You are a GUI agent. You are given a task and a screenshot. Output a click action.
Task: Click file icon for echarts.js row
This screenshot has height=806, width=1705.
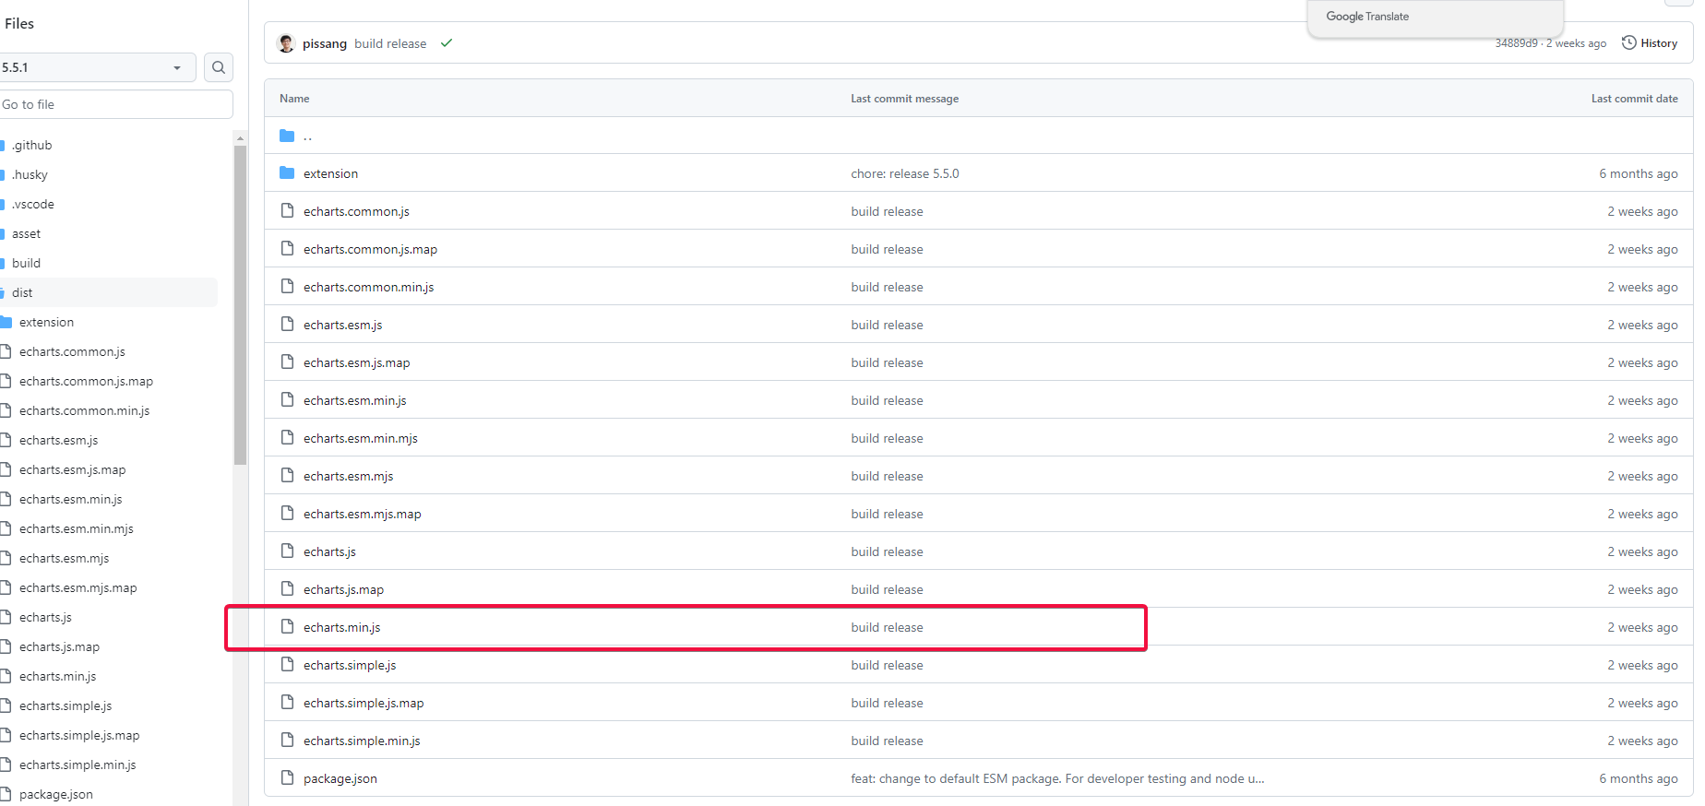click(x=287, y=551)
